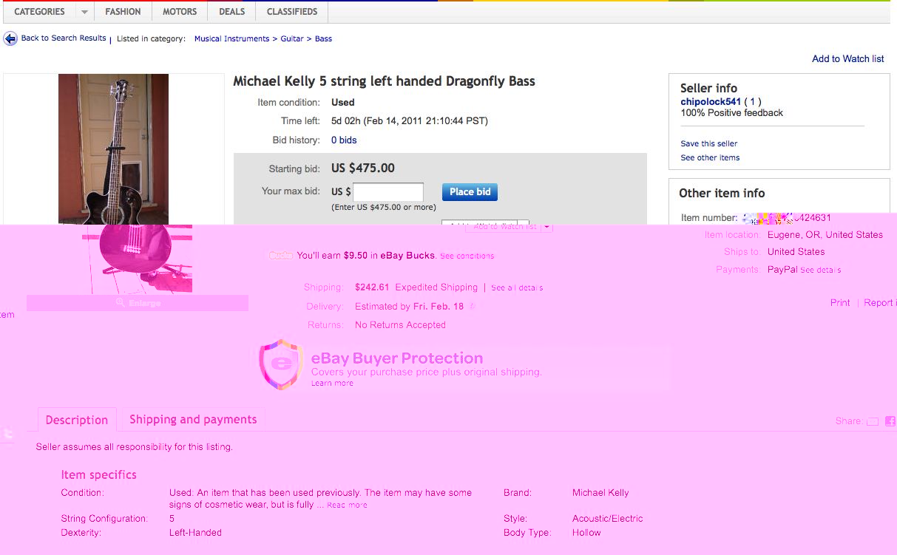Click the Seller info heading
897x555 pixels.
(x=708, y=88)
